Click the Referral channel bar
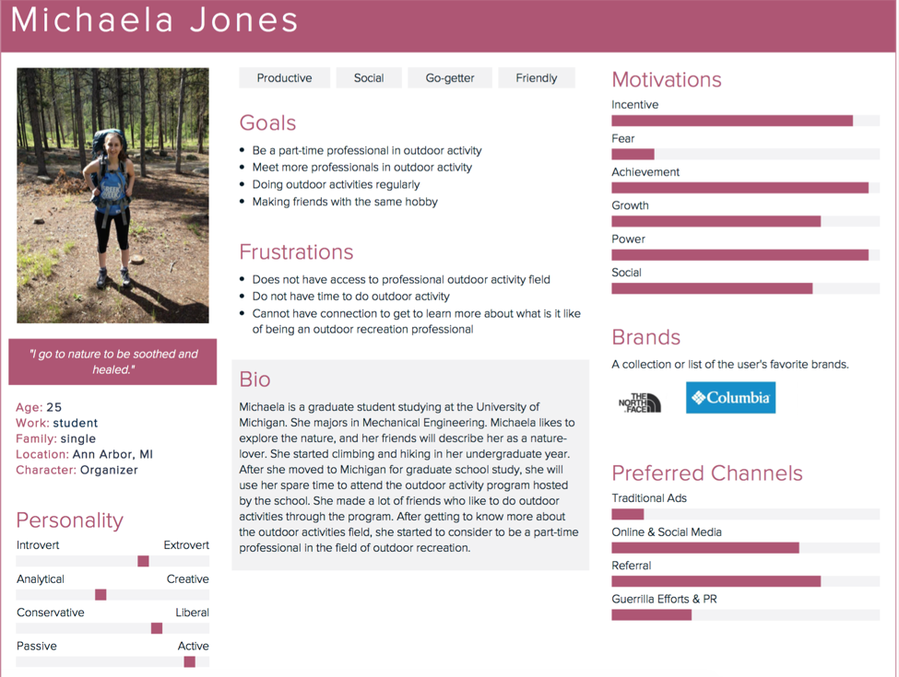Viewport: 899px width, 677px height. click(x=716, y=581)
